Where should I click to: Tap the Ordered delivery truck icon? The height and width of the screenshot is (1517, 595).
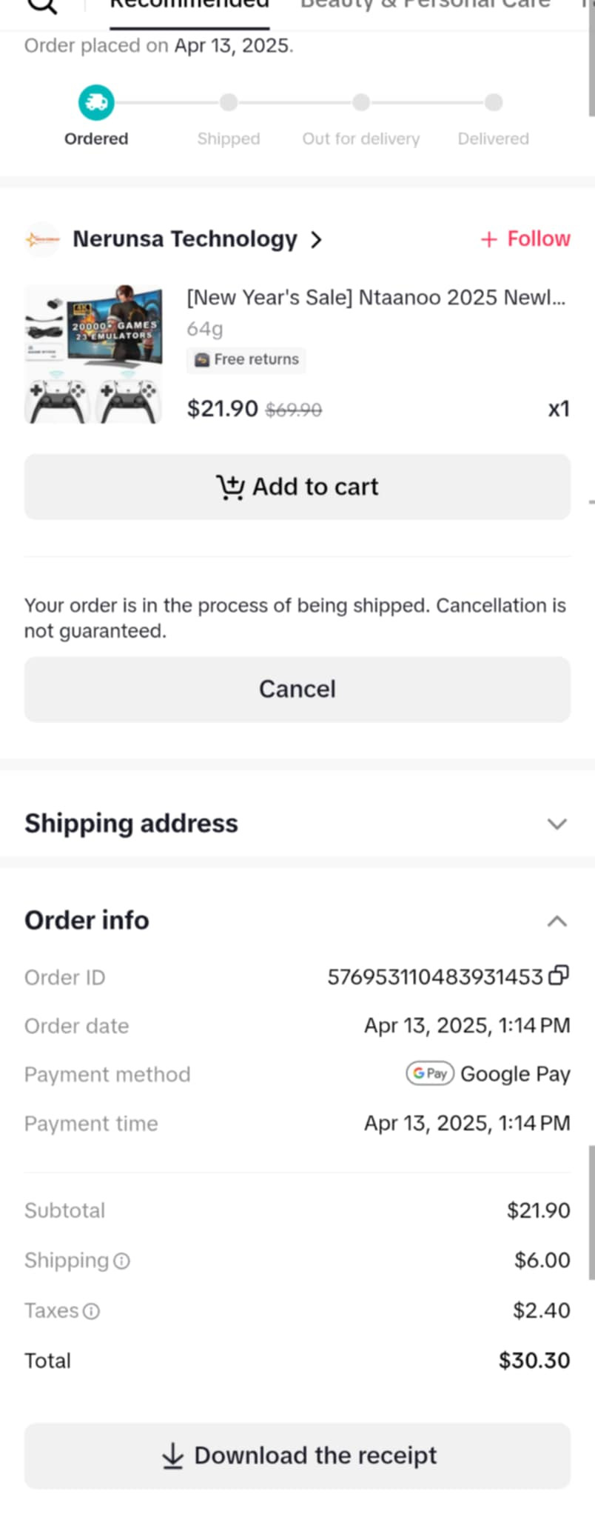pos(96,102)
